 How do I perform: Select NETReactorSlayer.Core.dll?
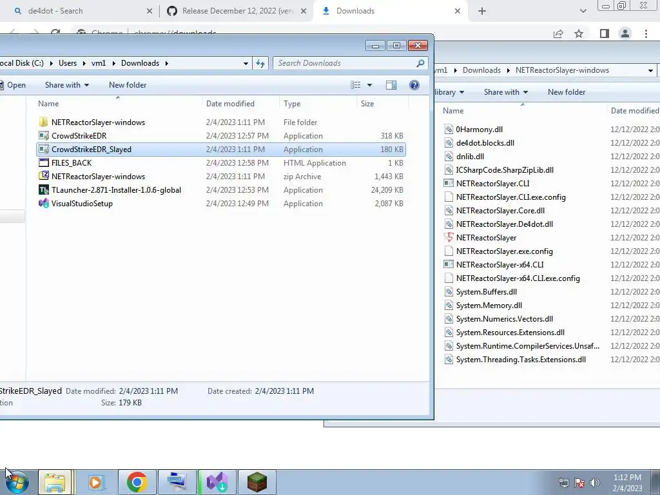coord(500,211)
